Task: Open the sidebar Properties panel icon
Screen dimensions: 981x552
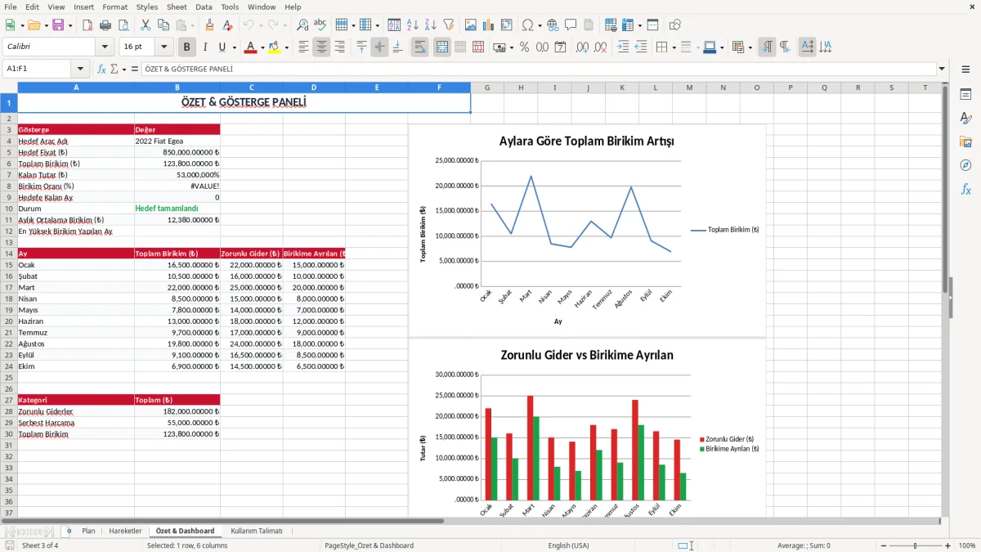Action: [965, 94]
